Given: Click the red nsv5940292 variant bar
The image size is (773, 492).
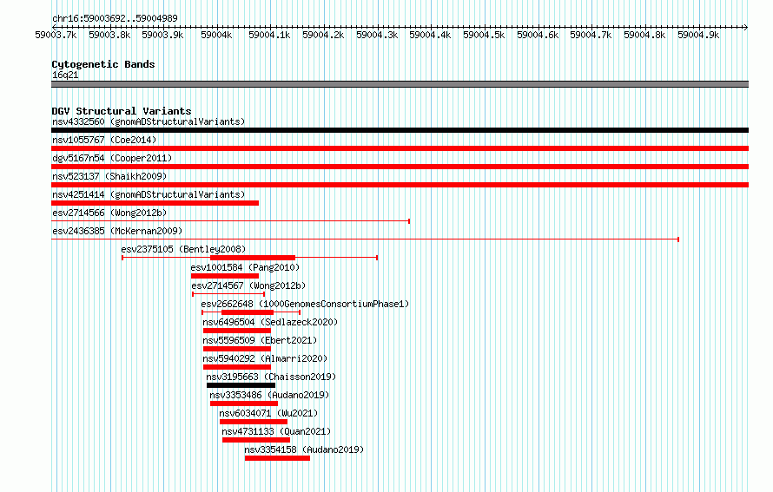Looking at the screenshot, I should [236, 367].
